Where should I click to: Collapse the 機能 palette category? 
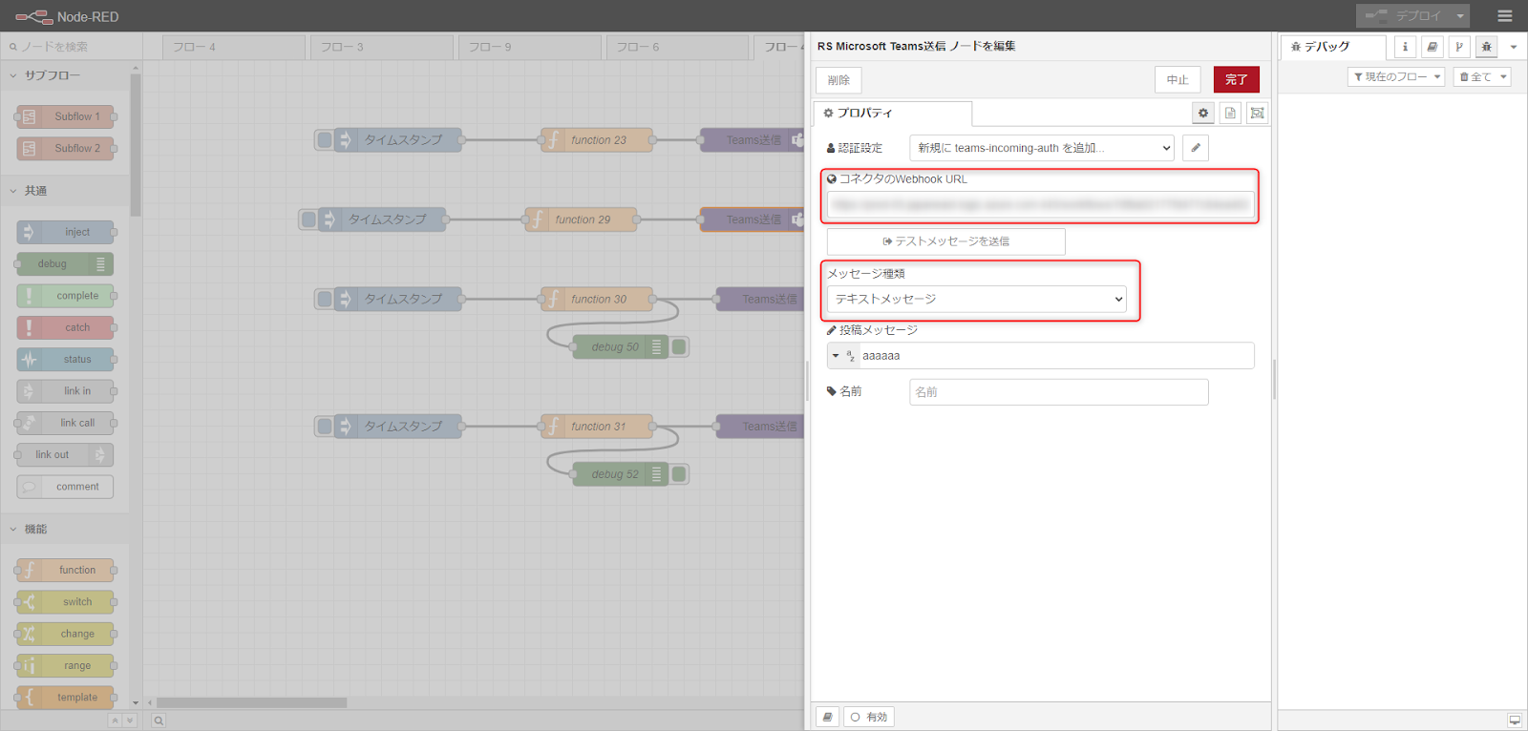pos(65,529)
